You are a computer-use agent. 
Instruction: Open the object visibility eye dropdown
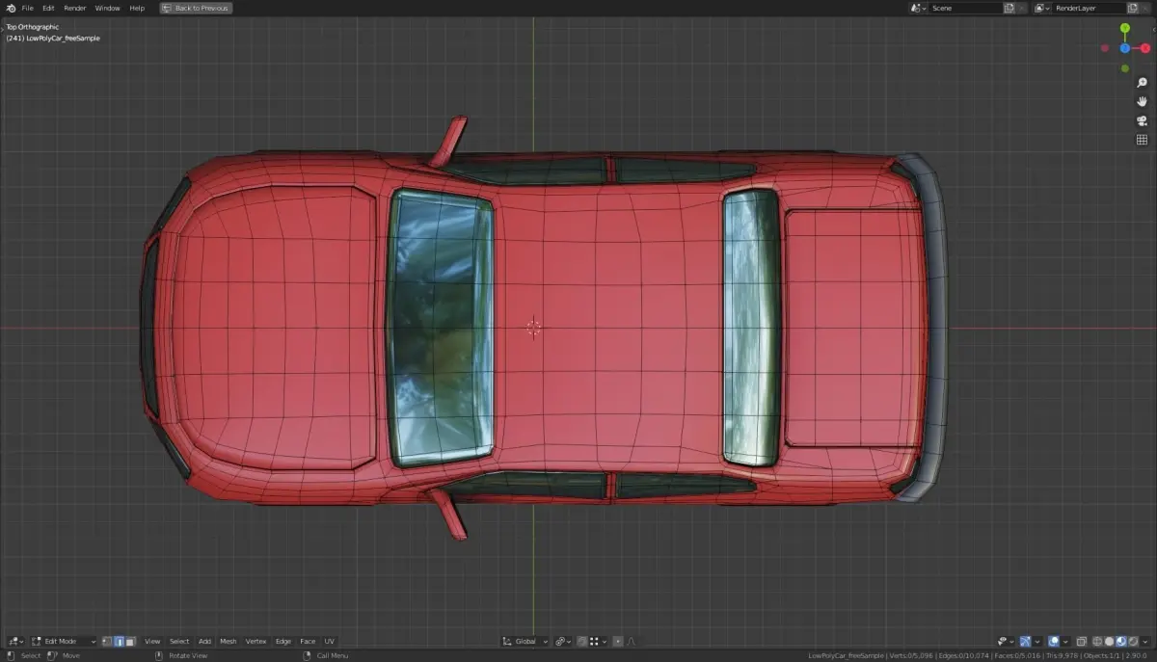[x=1006, y=641]
